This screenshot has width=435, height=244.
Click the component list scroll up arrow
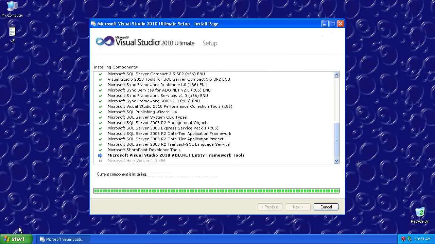coord(336,75)
